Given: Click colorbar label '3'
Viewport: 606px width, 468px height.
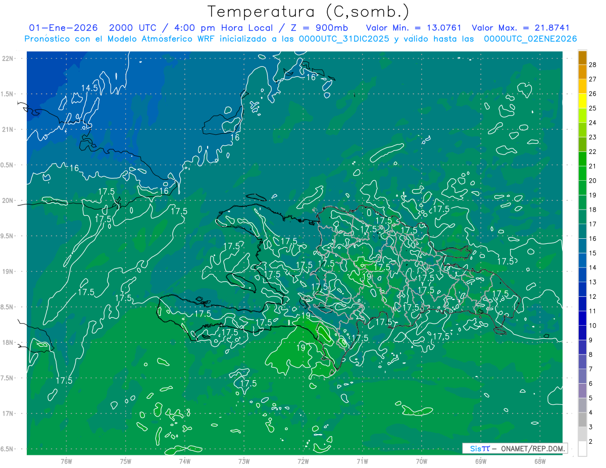Looking at the screenshot, I should click(591, 427).
